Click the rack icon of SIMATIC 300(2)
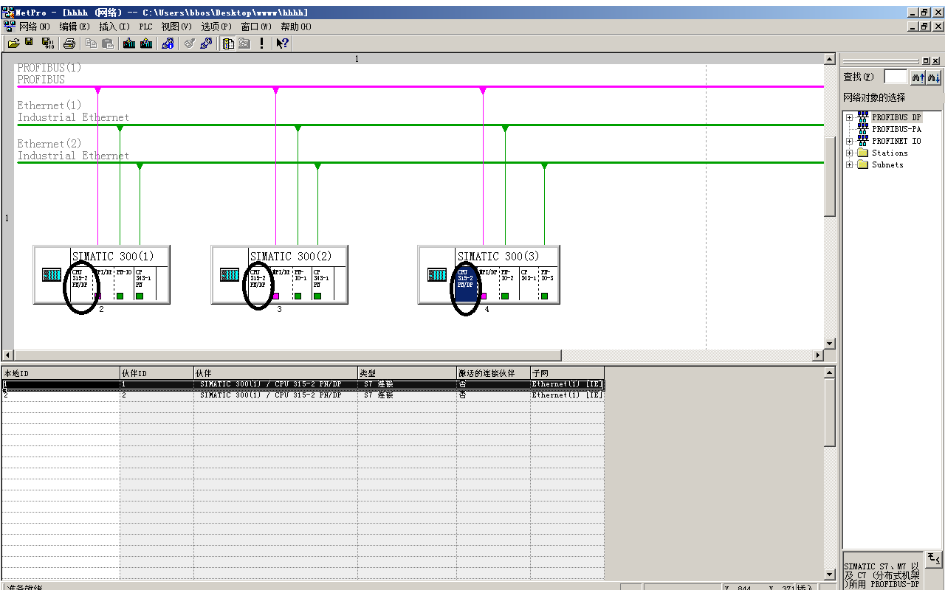The image size is (945, 590). 230,275
